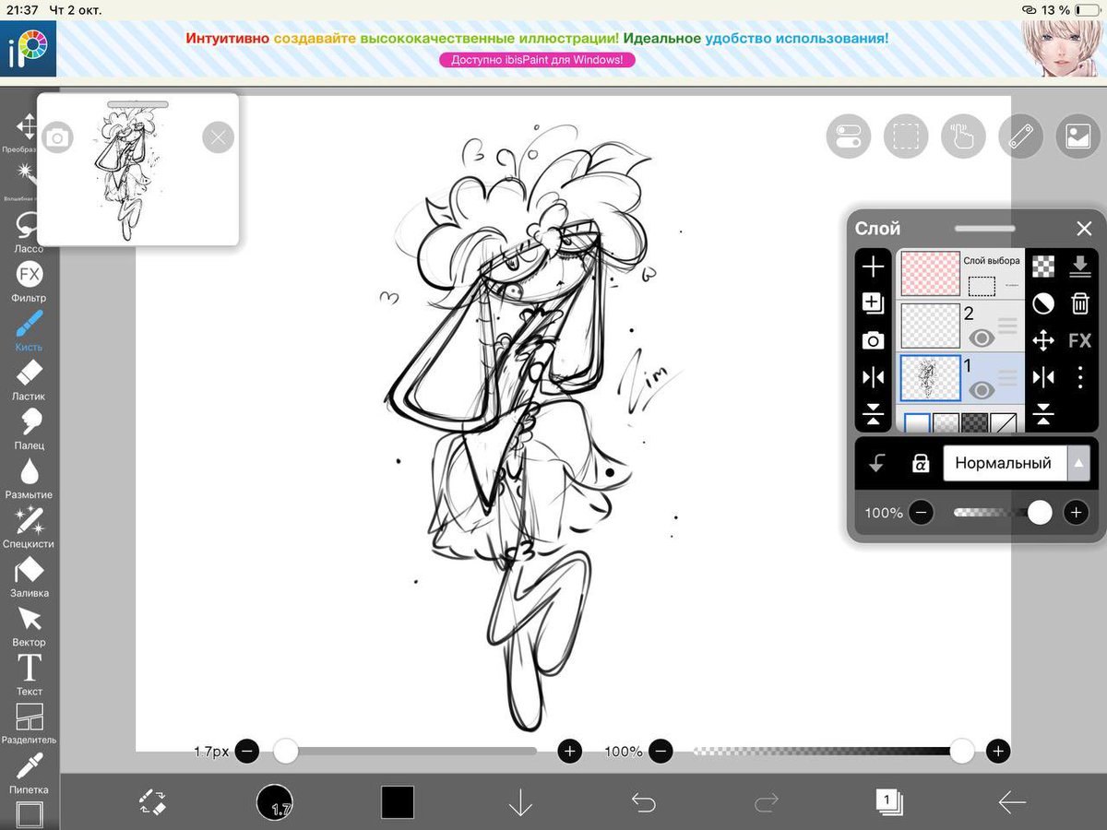
Task: Open the Blur (Размытие) tool
Action: click(x=29, y=475)
